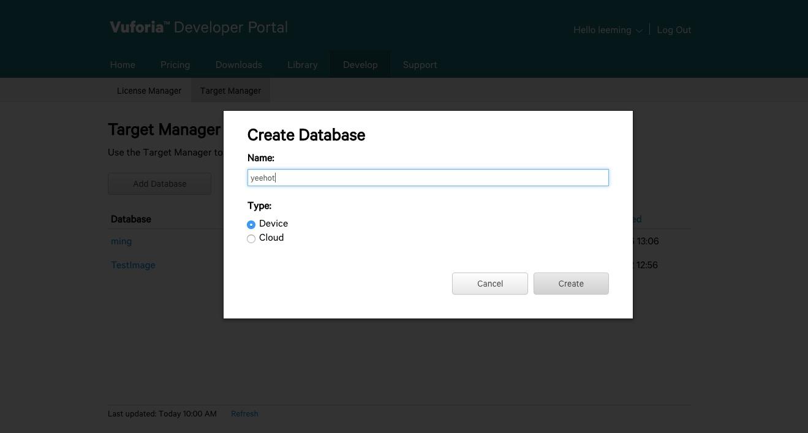Select the Develop menu item
Image resolution: width=808 pixels, height=433 pixels.
click(360, 64)
